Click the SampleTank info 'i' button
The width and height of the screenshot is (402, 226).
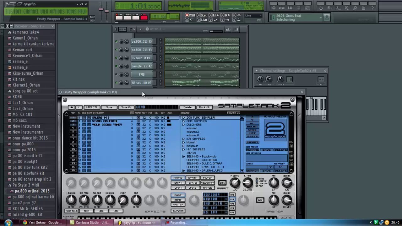(x=79, y=107)
